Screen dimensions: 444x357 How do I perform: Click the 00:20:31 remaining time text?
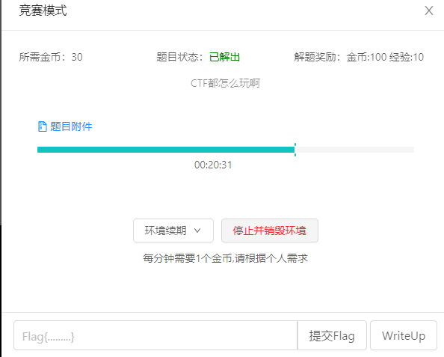[x=213, y=165]
